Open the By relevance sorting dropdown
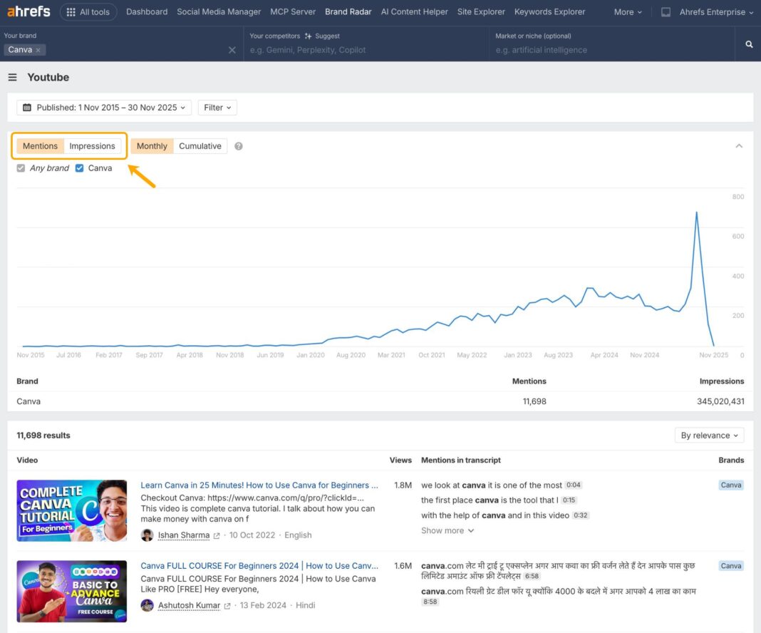 pyautogui.click(x=709, y=435)
